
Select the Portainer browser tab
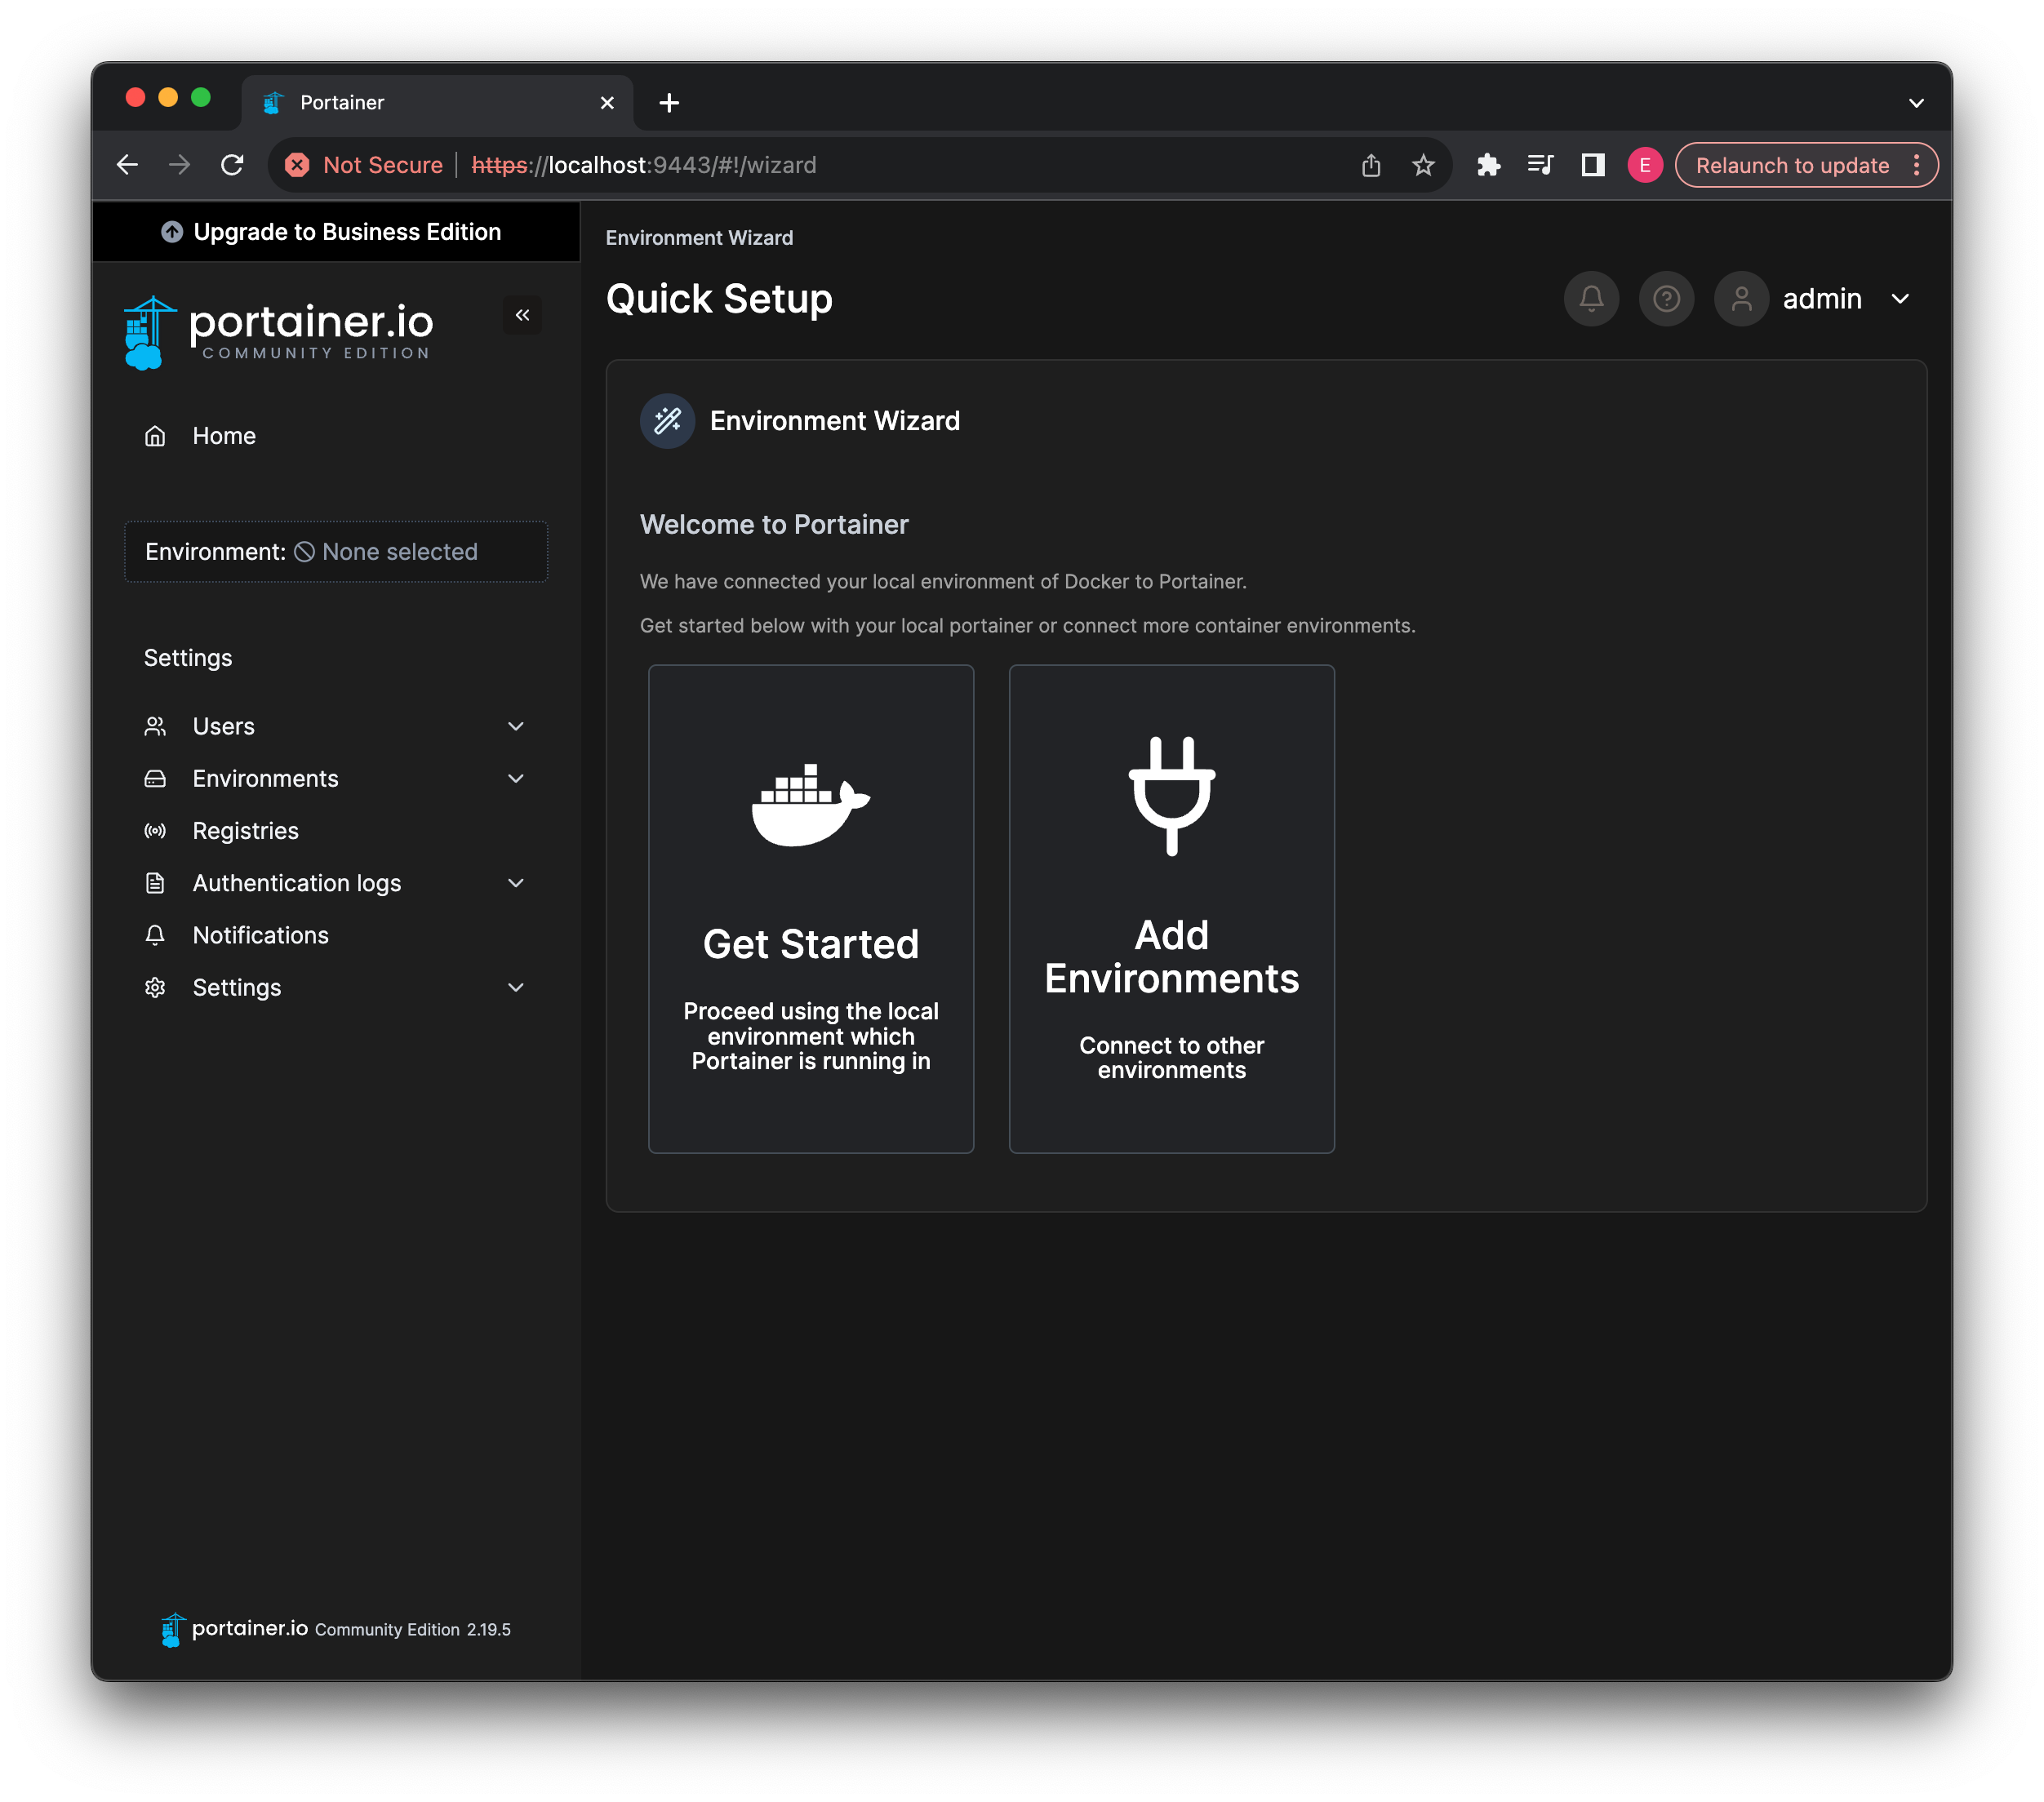pos(437,102)
